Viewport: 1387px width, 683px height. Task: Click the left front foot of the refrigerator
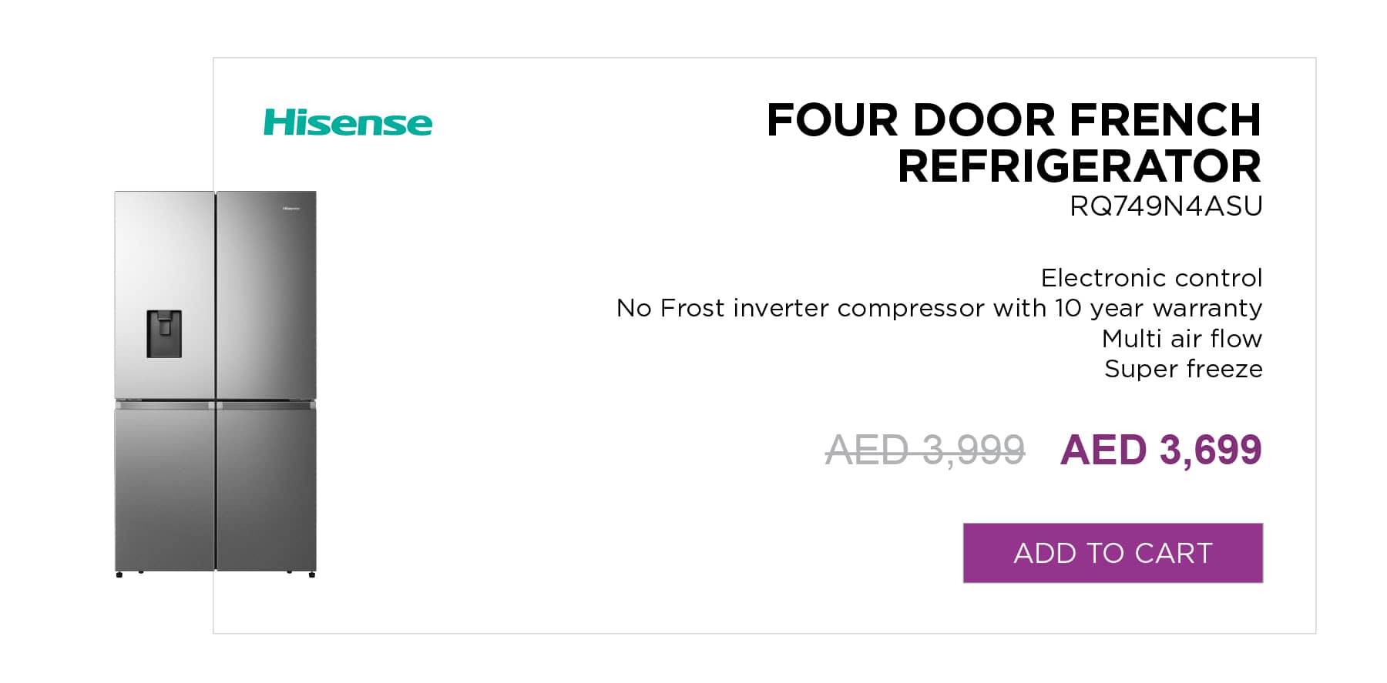[x=119, y=574]
